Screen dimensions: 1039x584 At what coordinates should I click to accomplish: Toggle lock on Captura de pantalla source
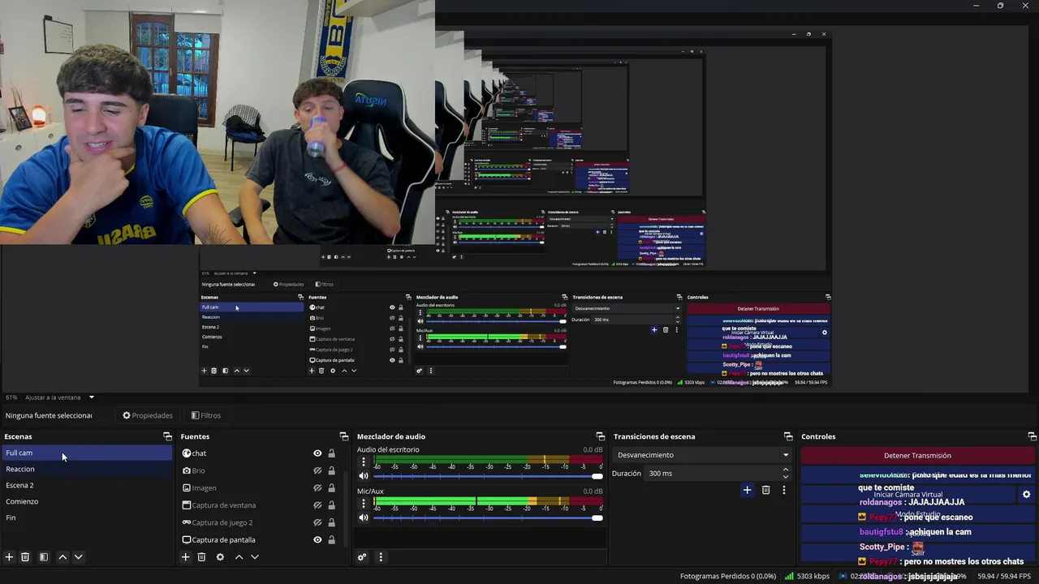(331, 539)
